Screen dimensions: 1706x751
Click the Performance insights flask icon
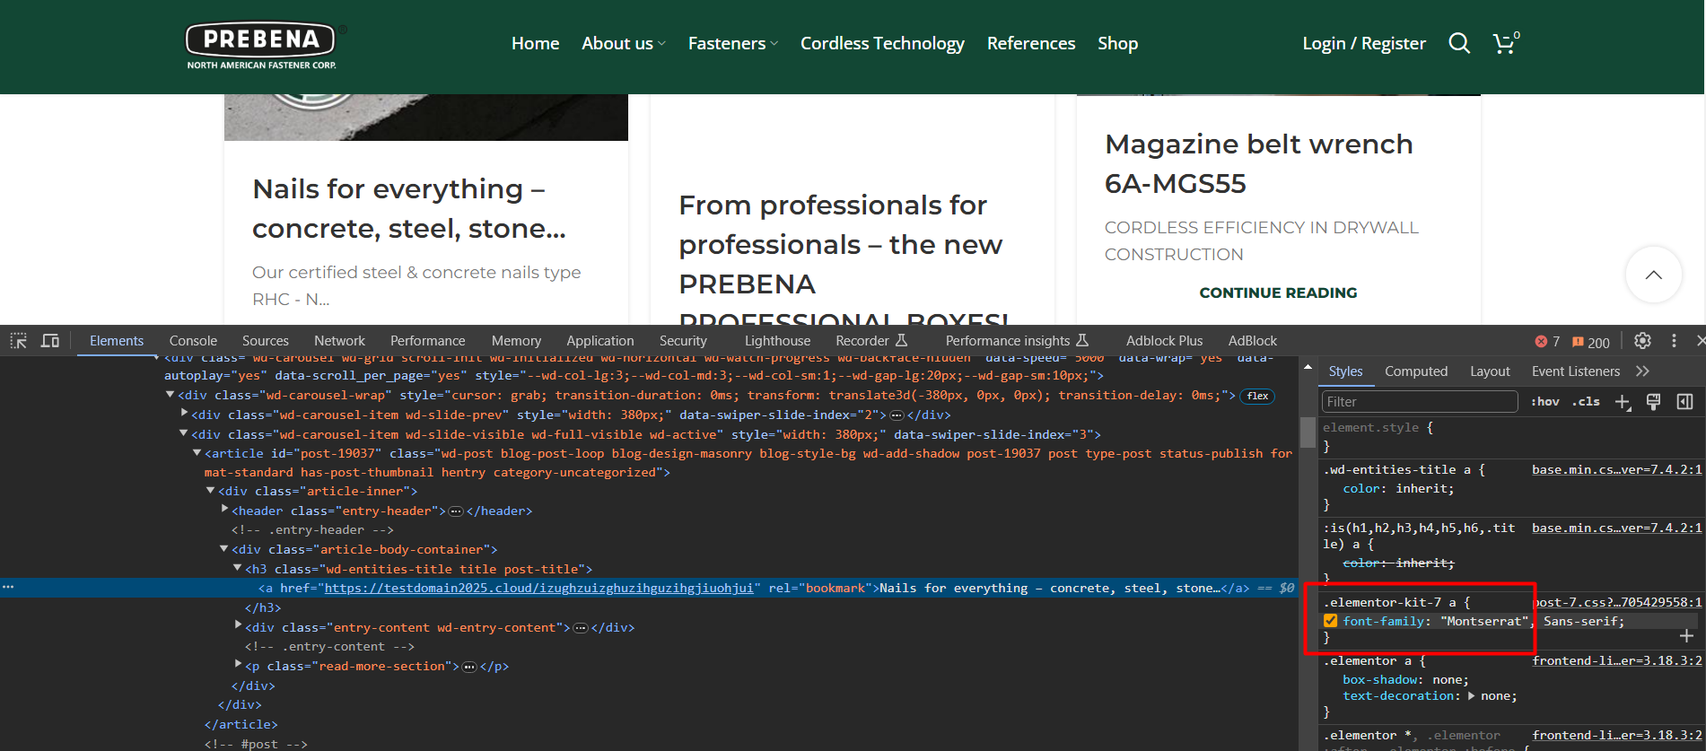pyautogui.click(x=1082, y=340)
